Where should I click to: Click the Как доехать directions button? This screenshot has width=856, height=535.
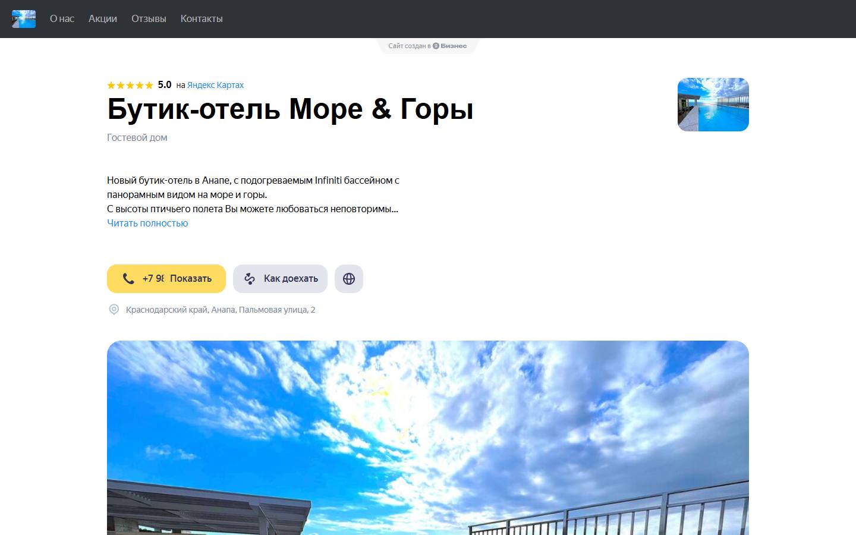pos(280,279)
